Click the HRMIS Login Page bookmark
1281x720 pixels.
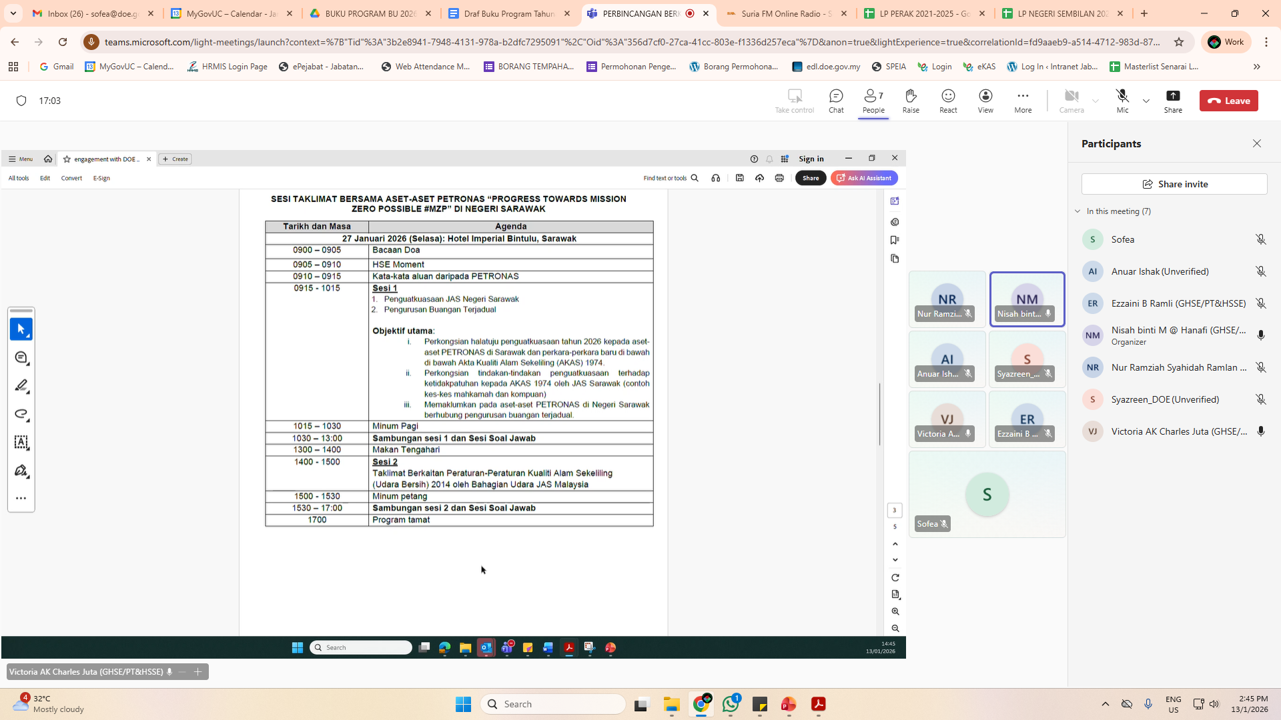[x=227, y=67]
